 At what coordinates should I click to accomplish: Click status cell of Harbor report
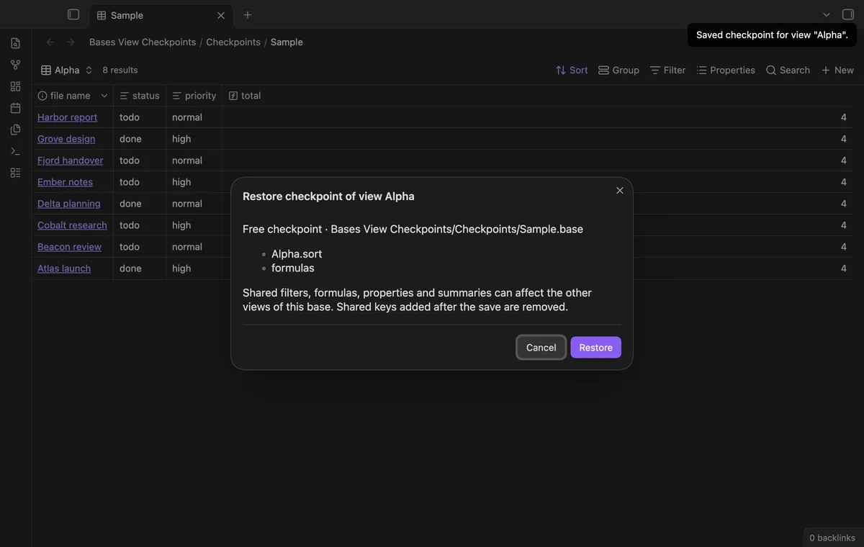pos(140,117)
